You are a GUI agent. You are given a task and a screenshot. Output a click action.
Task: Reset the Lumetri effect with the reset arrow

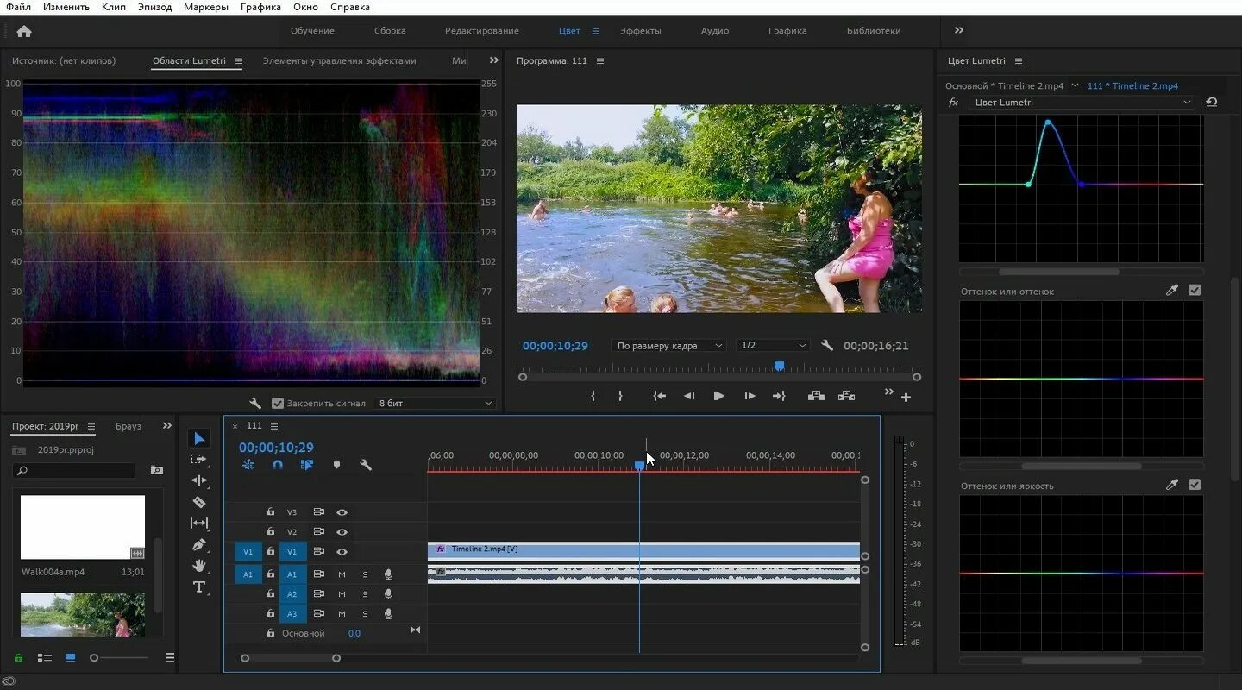pos(1212,102)
